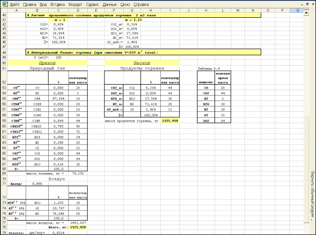
Task: Open the Справка menu
Action: tap(141, 4)
